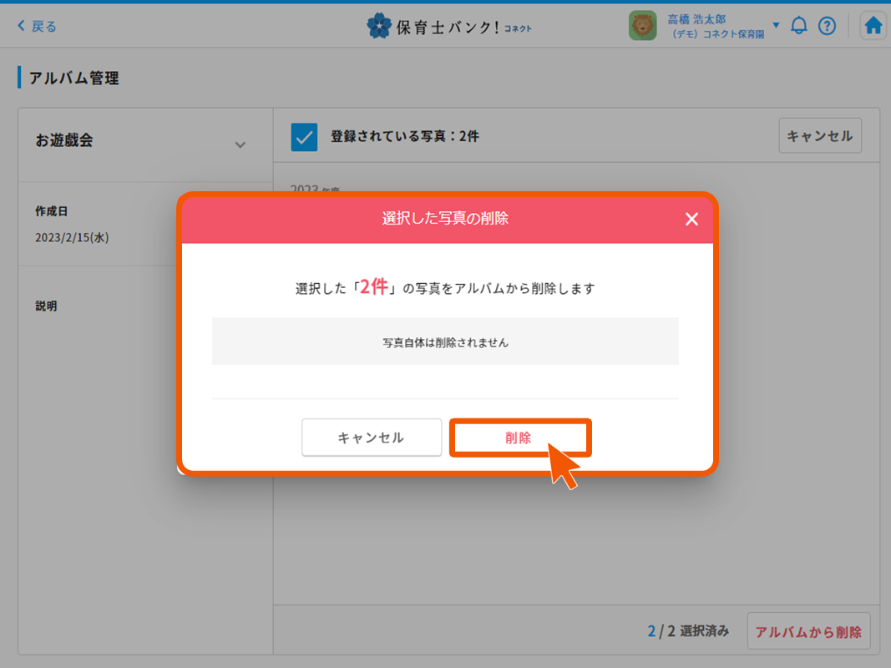Click the top-right キャンセル selection button
The height and width of the screenshot is (668, 891).
pyautogui.click(x=819, y=136)
